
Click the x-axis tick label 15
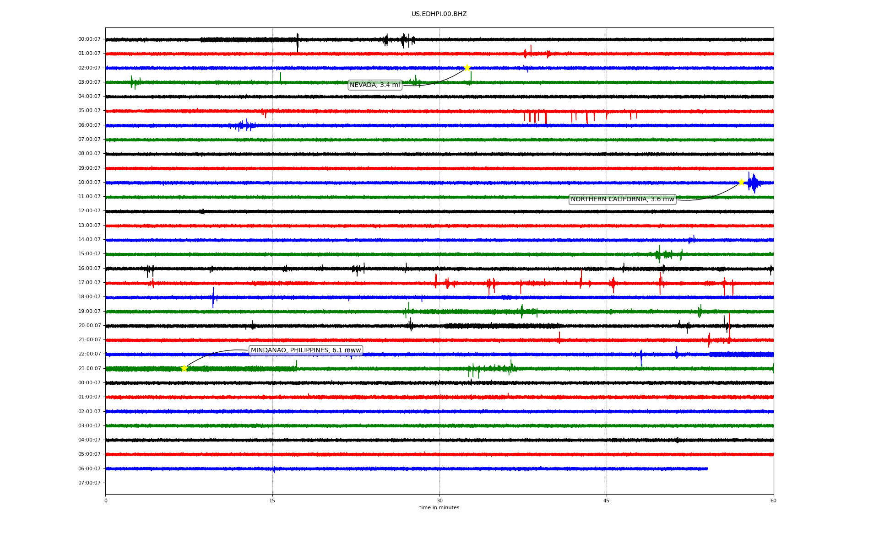[x=272, y=501]
